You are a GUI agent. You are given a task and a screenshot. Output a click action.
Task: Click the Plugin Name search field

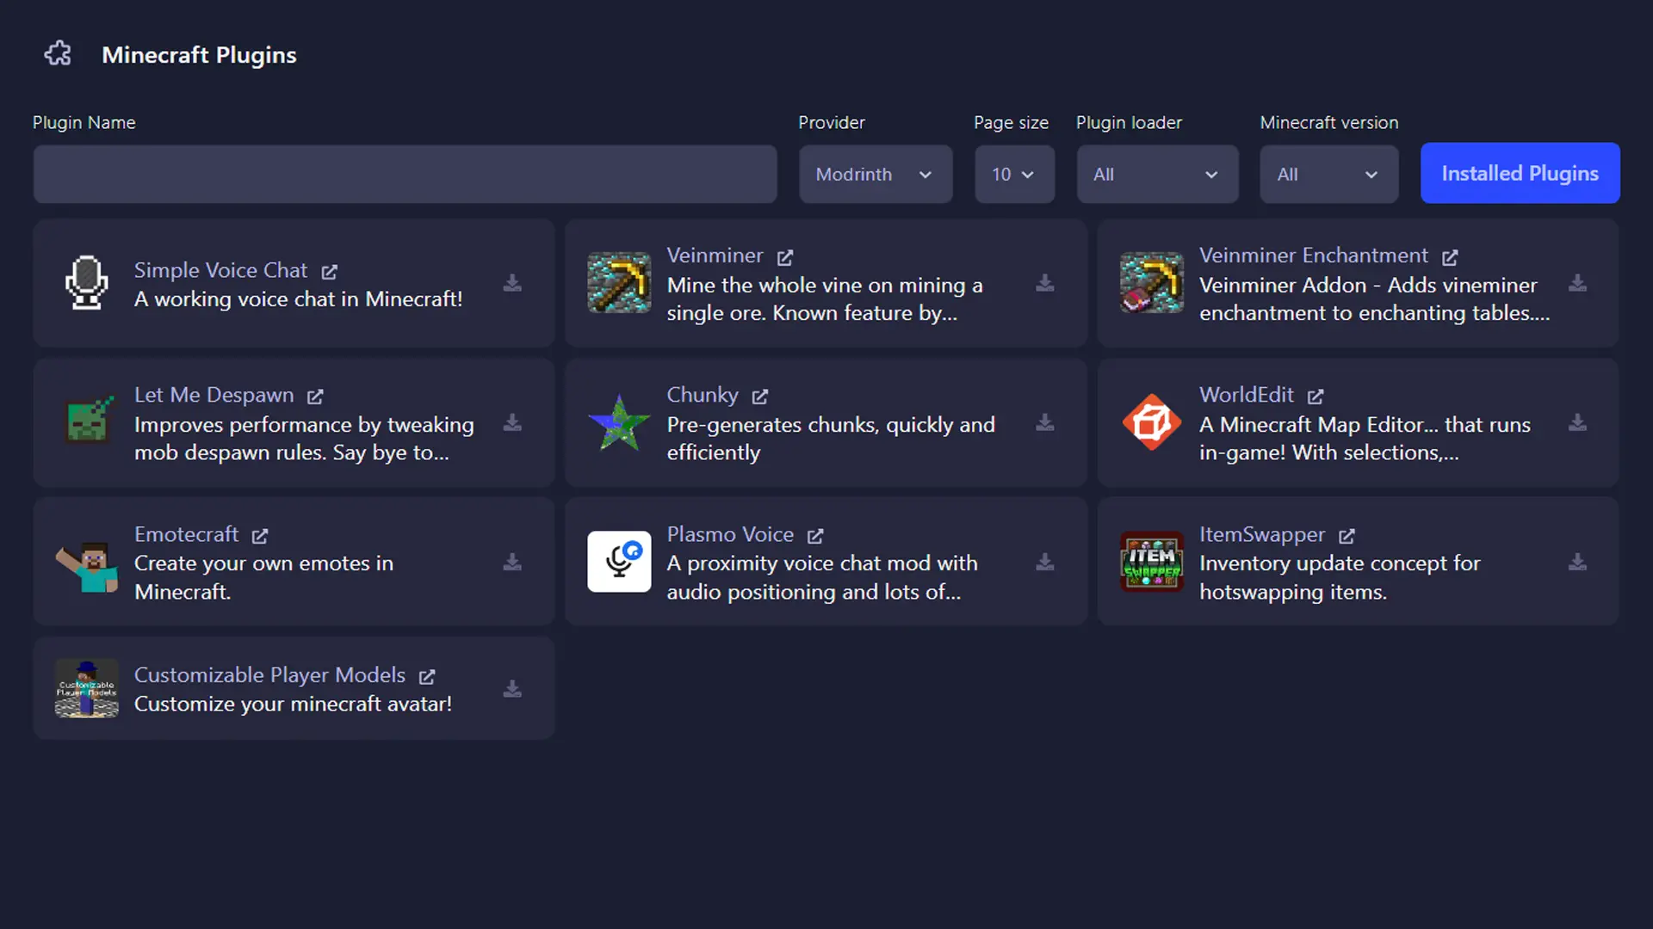(x=405, y=174)
